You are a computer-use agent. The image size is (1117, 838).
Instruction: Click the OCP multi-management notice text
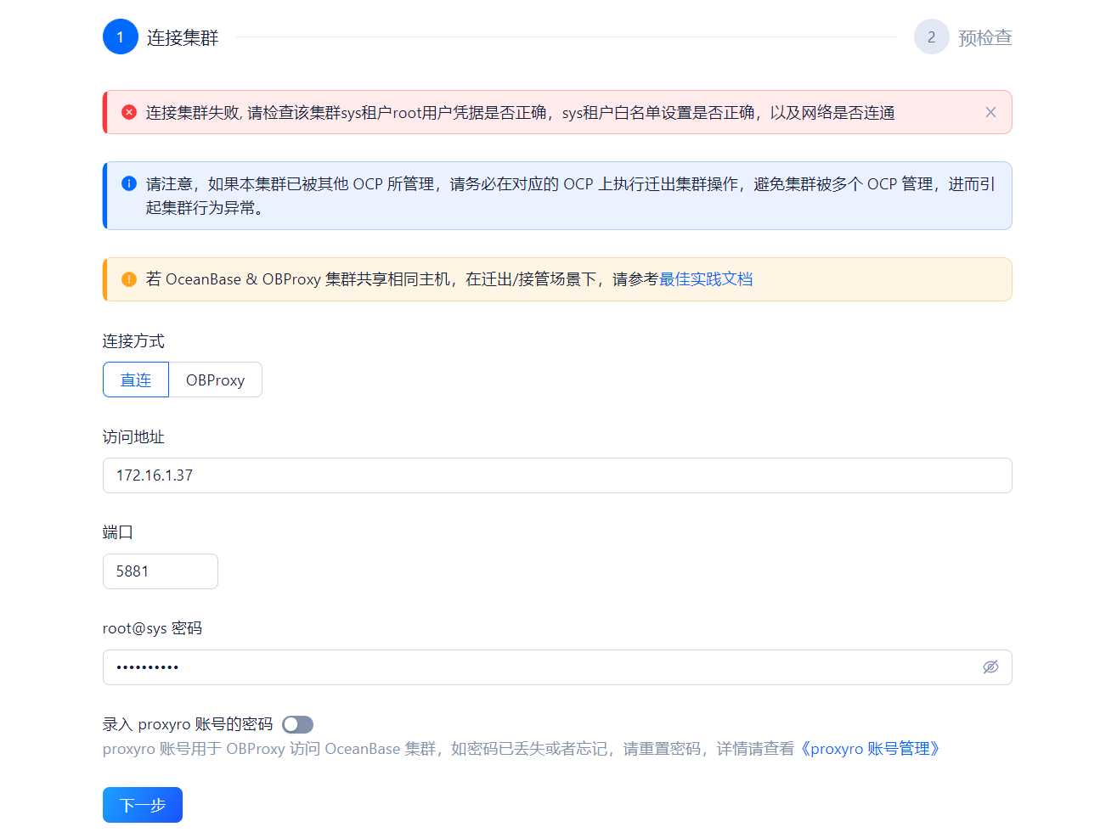pos(570,195)
